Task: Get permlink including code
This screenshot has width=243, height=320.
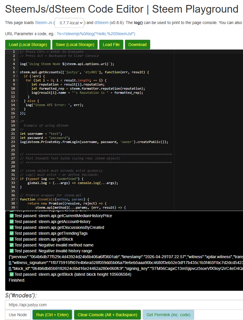Action: coord(168,315)
